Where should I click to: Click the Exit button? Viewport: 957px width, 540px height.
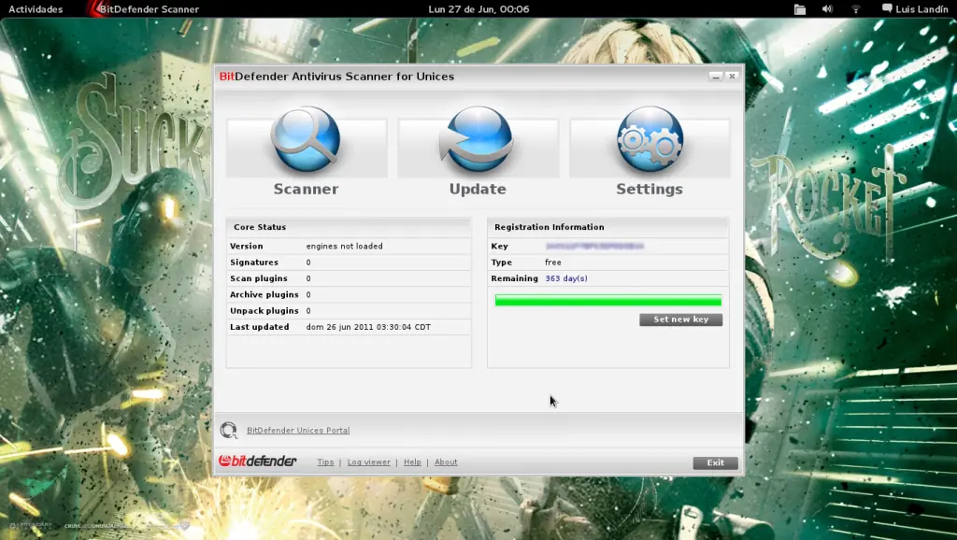[715, 462]
